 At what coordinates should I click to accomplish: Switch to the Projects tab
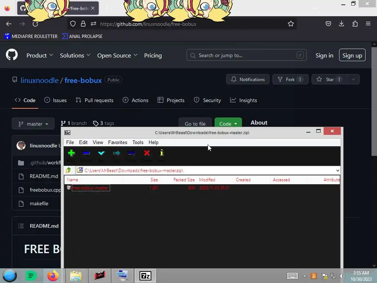click(171, 100)
